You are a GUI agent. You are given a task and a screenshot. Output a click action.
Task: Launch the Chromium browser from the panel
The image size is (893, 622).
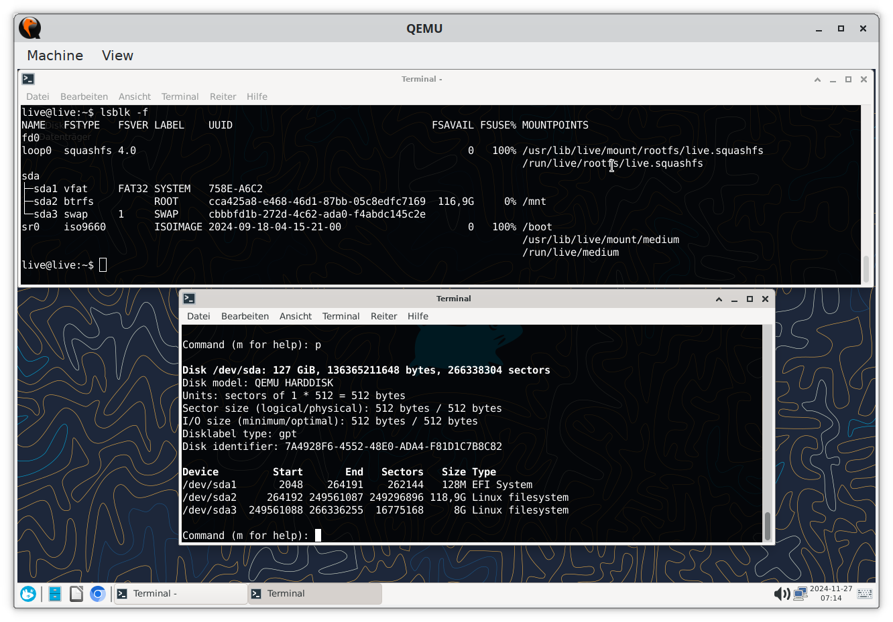(x=98, y=594)
